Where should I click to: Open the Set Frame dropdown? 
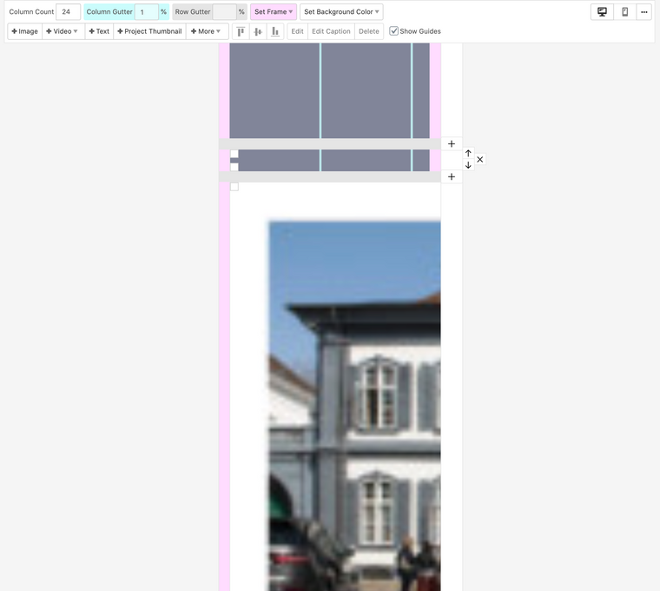click(274, 12)
